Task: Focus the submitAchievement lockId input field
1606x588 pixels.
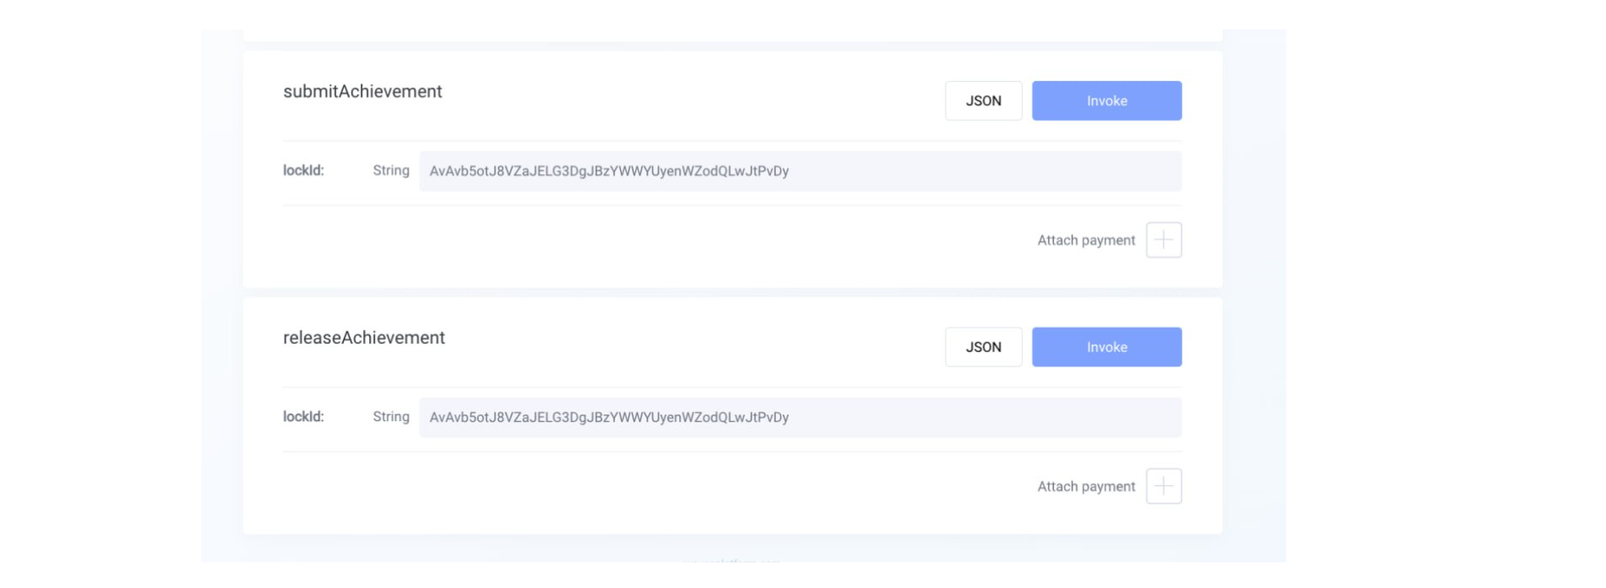Action: [x=800, y=171]
